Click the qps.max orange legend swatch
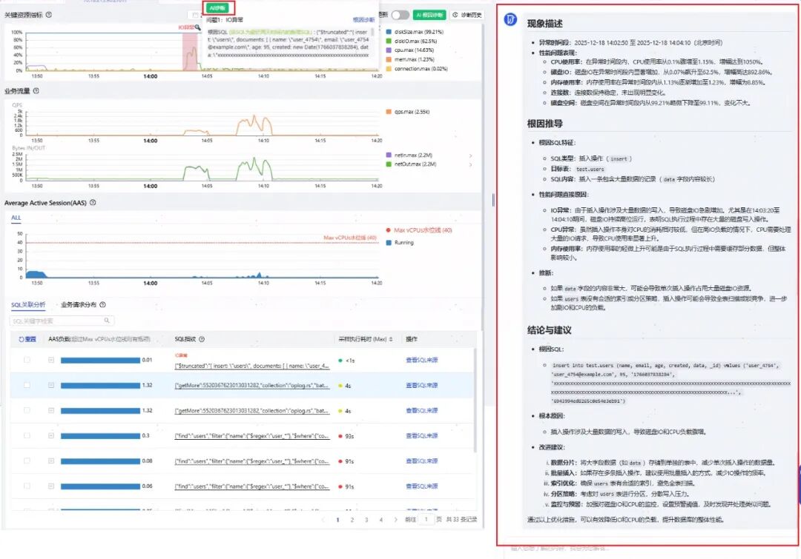Screen dimensions: 801x559 (x=389, y=112)
